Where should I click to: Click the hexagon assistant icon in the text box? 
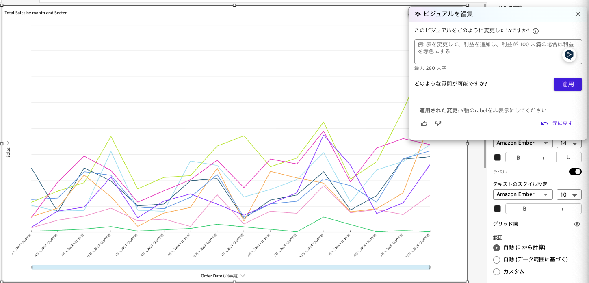click(x=569, y=55)
